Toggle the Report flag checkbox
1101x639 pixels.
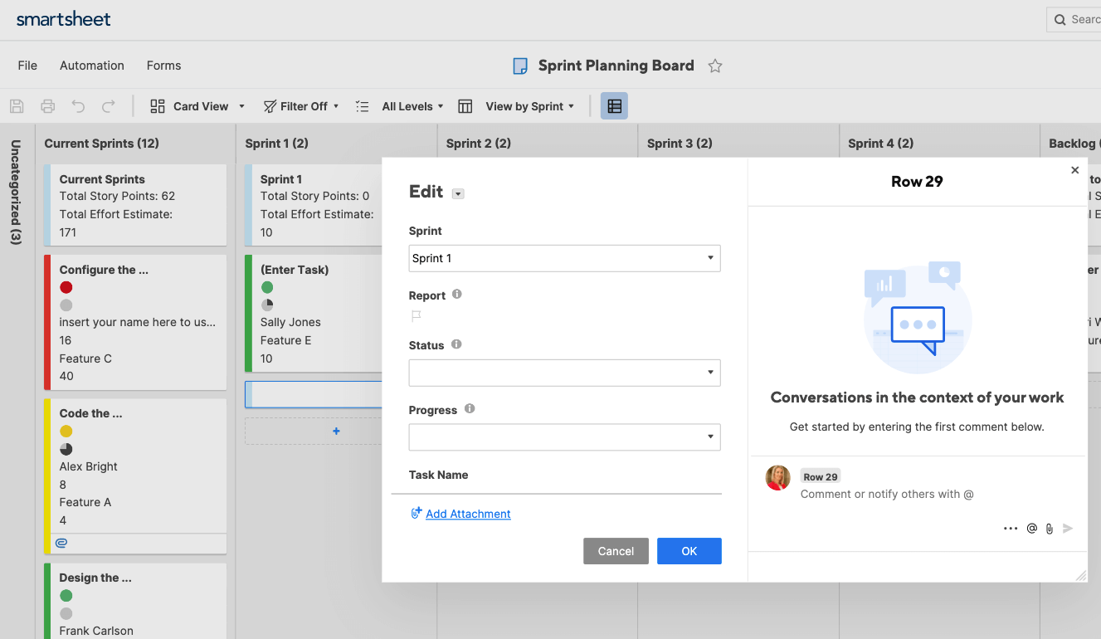(x=415, y=315)
